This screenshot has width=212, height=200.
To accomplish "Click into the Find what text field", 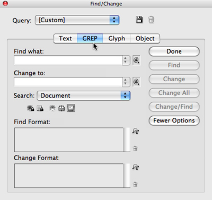I will tap(68, 60).
